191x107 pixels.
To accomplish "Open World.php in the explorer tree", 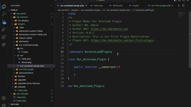I will (x=27, y=62).
